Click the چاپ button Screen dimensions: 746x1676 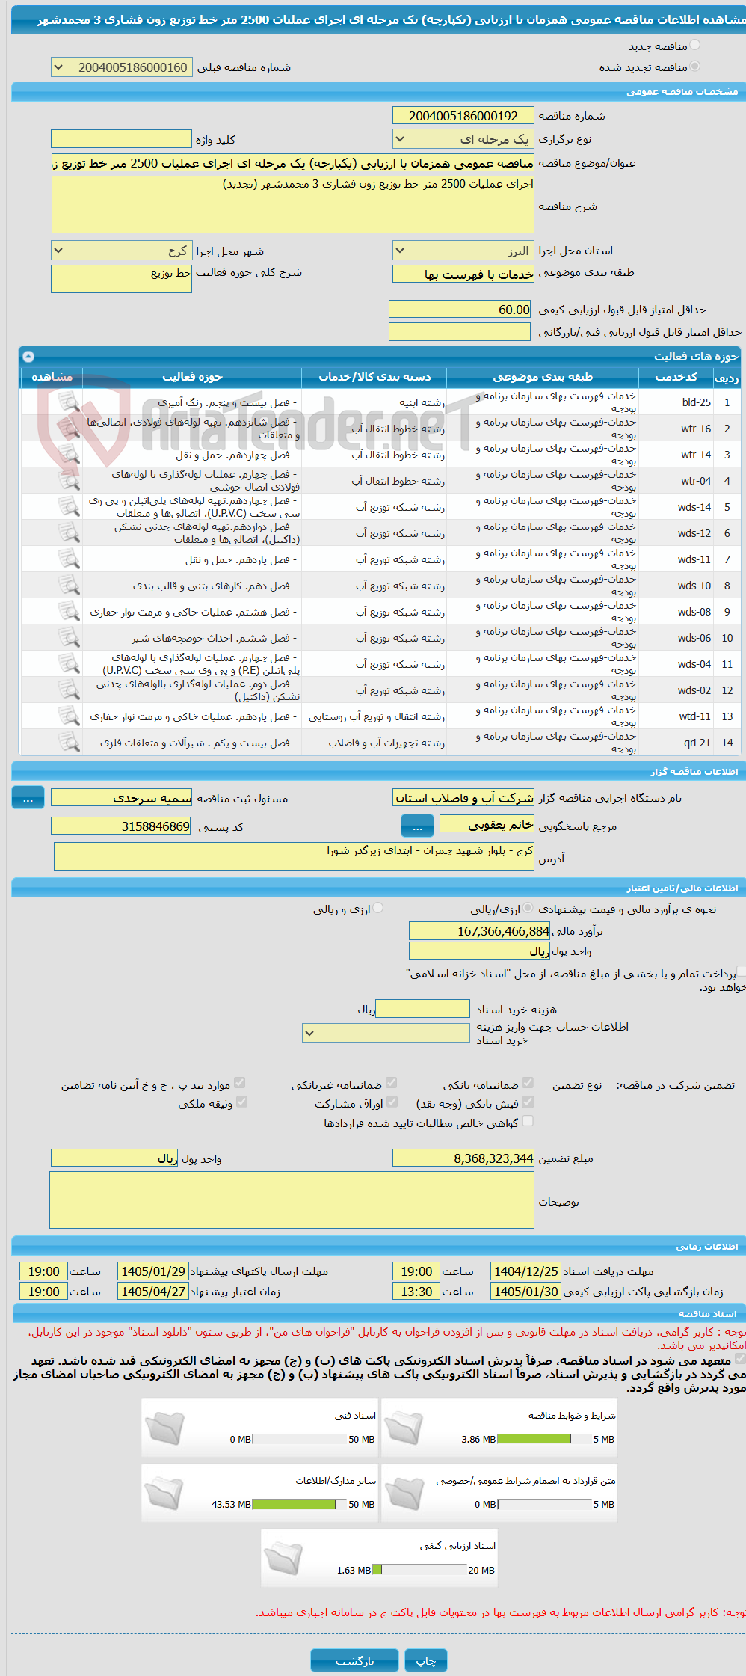pyautogui.click(x=426, y=1660)
